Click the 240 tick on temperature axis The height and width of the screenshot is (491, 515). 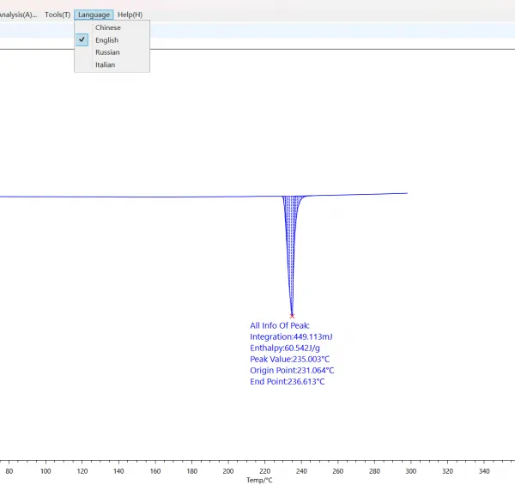pyautogui.click(x=301, y=471)
